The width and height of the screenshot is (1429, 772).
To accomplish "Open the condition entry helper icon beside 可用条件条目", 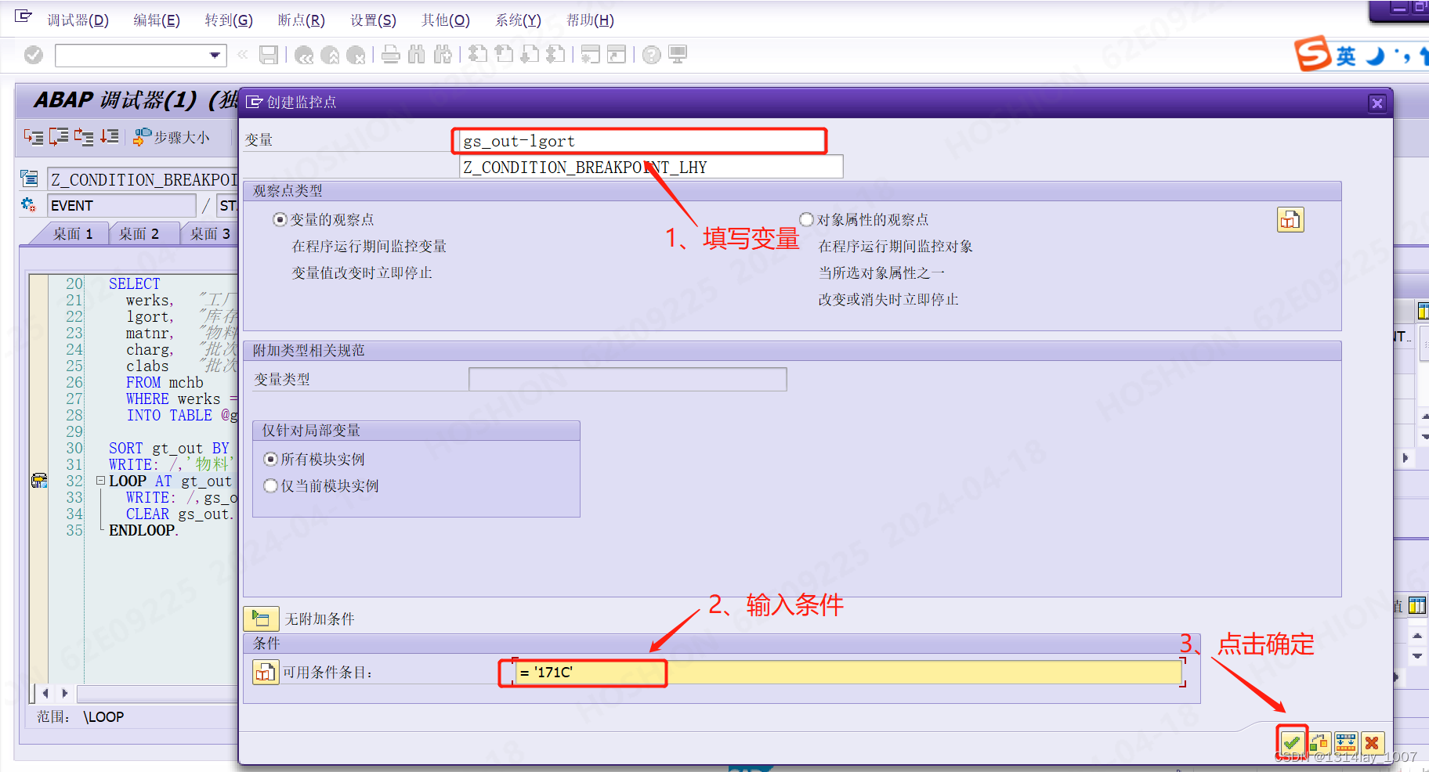I will (265, 672).
